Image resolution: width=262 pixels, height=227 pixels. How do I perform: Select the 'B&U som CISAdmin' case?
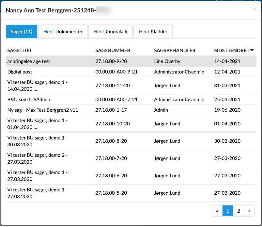point(29,100)
